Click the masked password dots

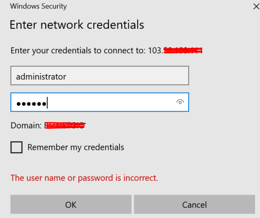31,104
